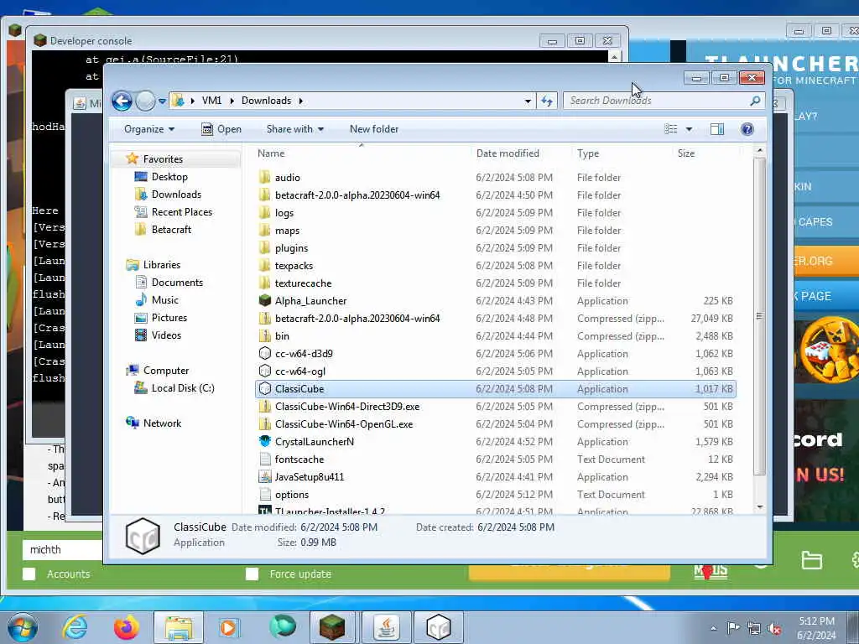Toggle the preview pane icon
This screenshot has height=644, width=859.
[x=716, y=129]
